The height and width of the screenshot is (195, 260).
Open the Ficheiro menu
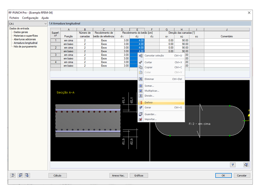[14, 18]
